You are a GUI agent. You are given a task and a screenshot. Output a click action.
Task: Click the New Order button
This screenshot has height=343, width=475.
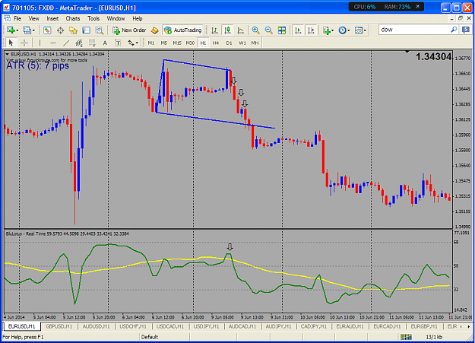130,30
